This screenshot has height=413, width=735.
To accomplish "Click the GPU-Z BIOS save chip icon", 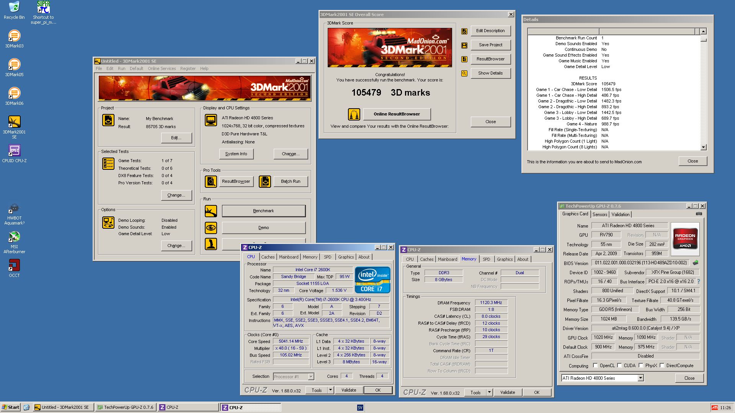I will (x=696, y=263).
